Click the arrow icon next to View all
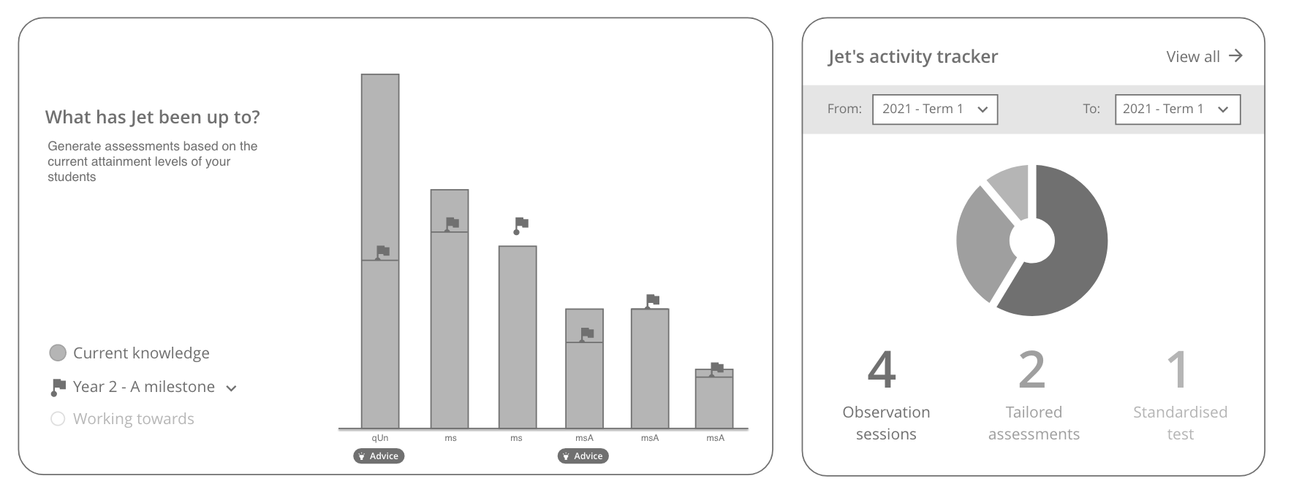This screenshot has width=1291, height=492. [x=1235, y=56]
